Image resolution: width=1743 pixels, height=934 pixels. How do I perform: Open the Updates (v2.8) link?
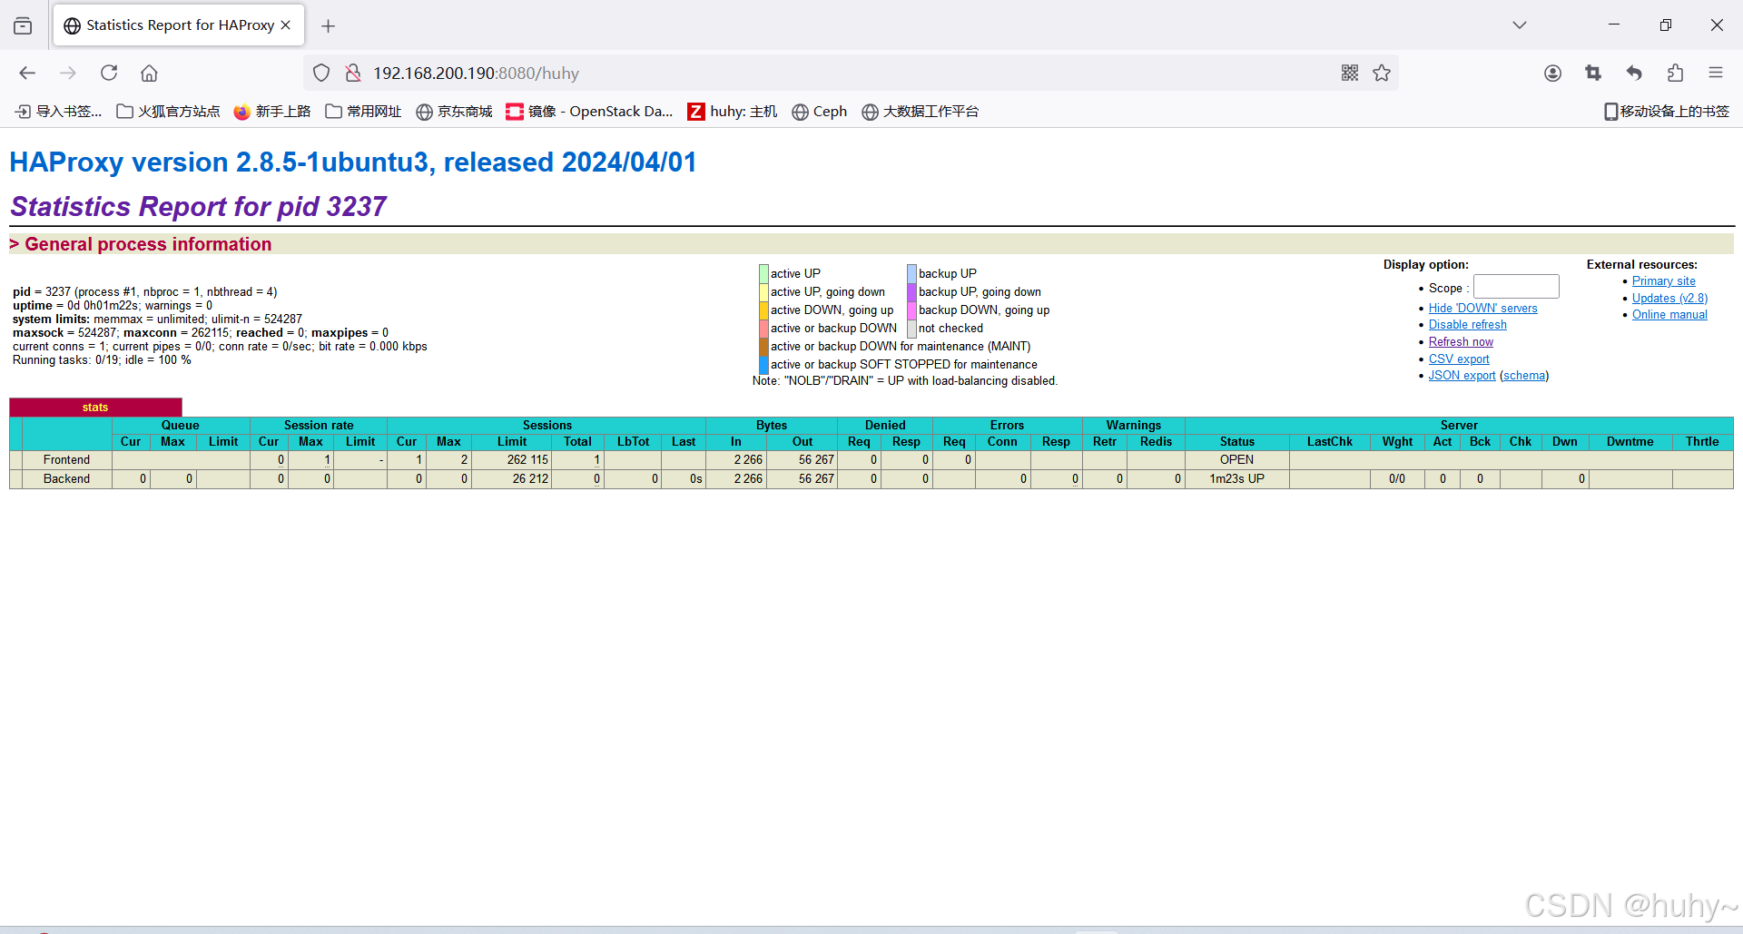tap(1669, 298)
